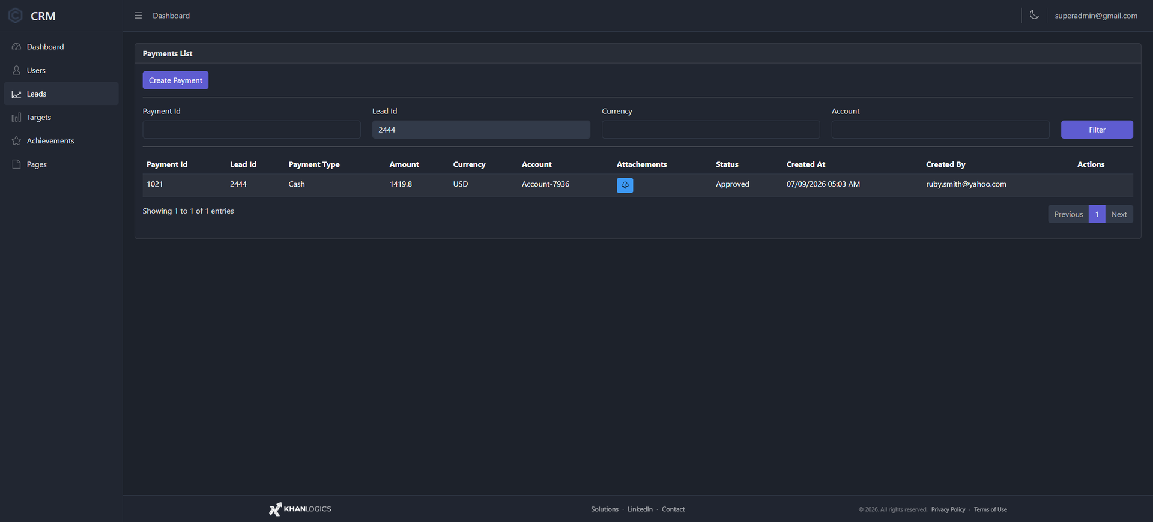Focus the Currency filter field
The image size is (1153, 522).
(711, 130)
